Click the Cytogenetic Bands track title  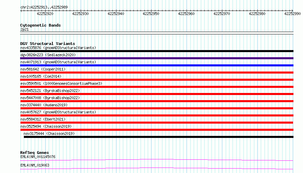click(x=41, y=25)
